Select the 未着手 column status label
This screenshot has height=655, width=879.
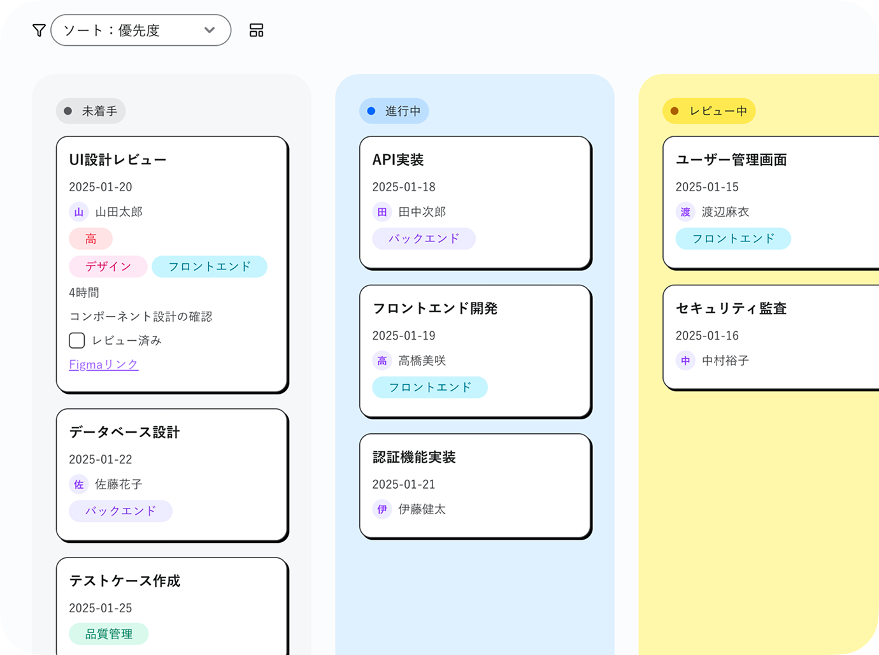click(90, 111)
